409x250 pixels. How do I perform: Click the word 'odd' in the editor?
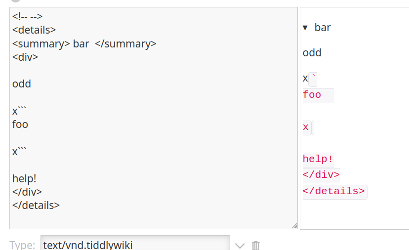pyautogui.click(x=22, y=84)
